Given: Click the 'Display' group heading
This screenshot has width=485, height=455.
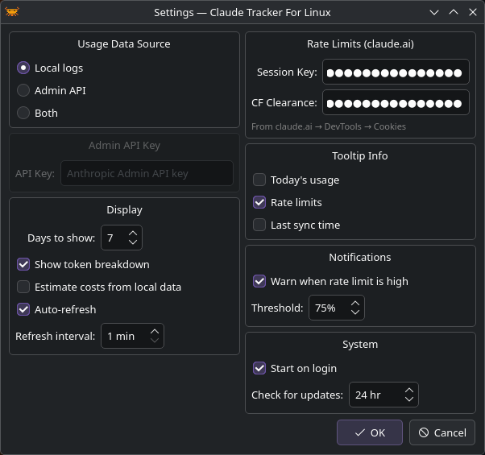Looking at the screenshot, I should pos(124,210).
